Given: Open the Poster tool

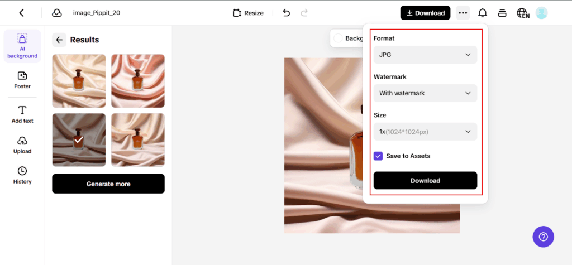Looking at the screenshot, I should (22, 80).
